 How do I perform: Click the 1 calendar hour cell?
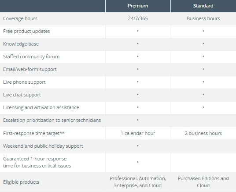[x=138, y=133]
